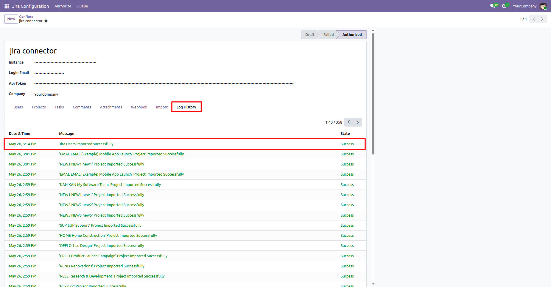Click Success state of Jira Users import row

(347, 144)
